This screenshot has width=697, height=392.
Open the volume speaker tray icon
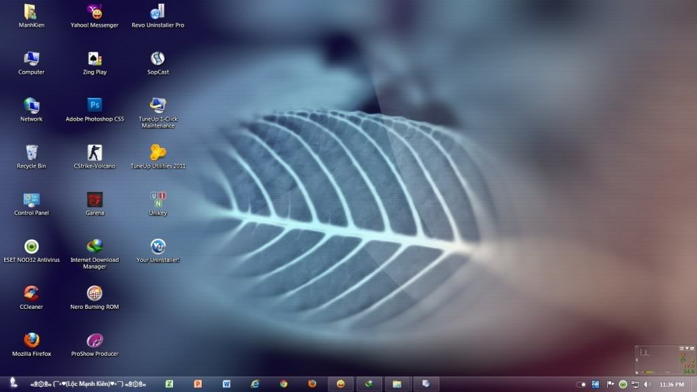[x=647, y=384]
